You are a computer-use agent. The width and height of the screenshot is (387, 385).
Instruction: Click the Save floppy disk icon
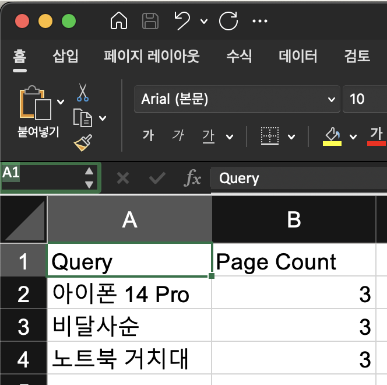(x=150, y=21)
